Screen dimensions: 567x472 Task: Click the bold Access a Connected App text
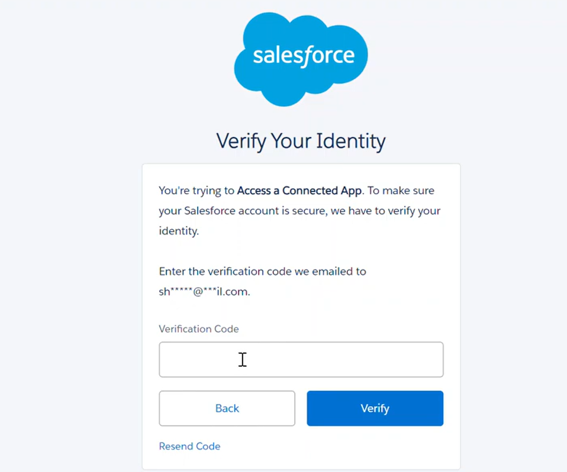pos(300,191)
